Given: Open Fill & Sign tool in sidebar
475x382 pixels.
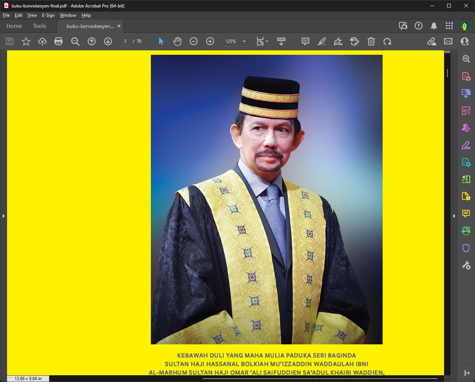Looking at the screenshot, I should point(466,145).
